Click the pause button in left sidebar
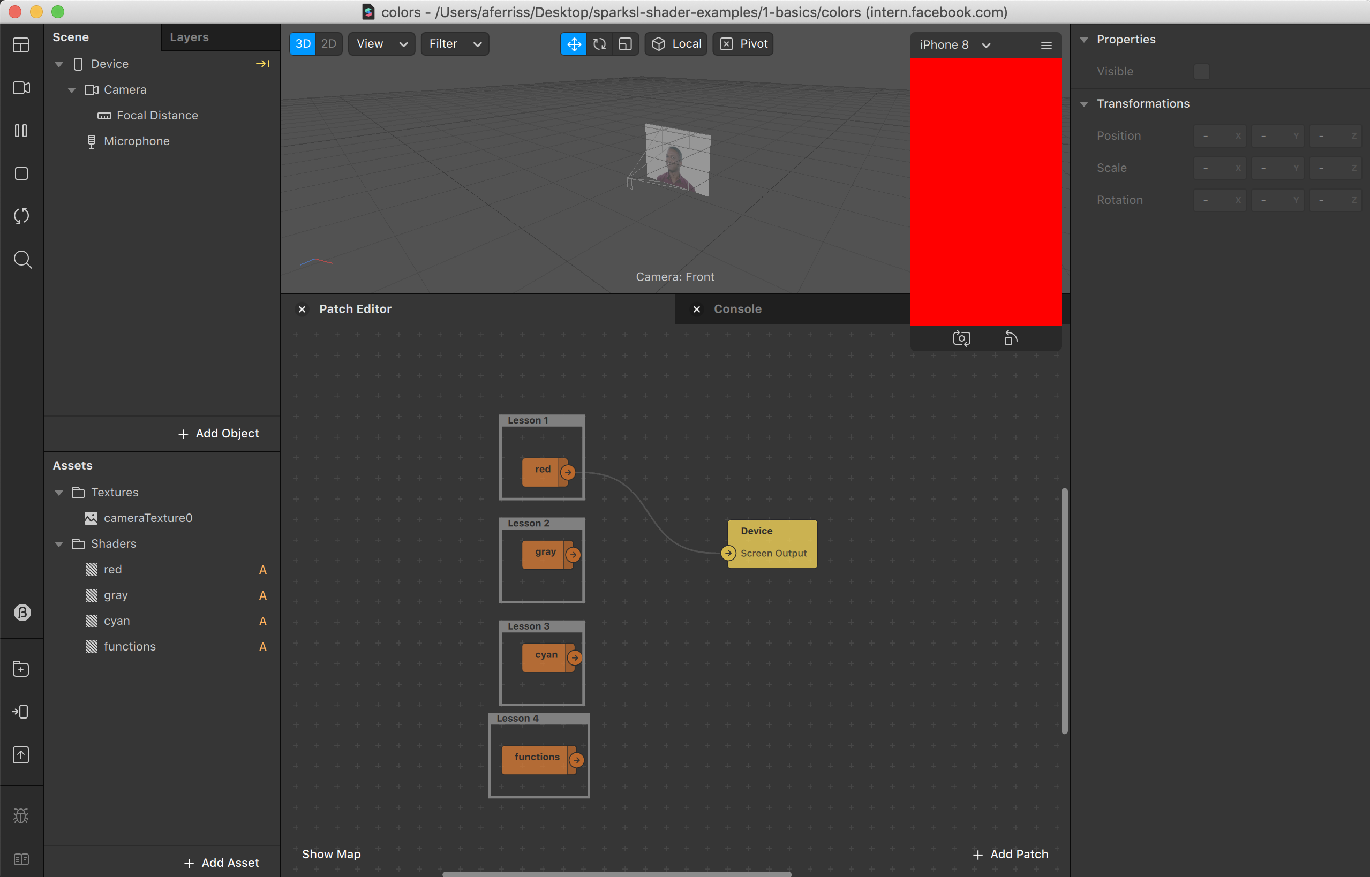 [21, 131]
